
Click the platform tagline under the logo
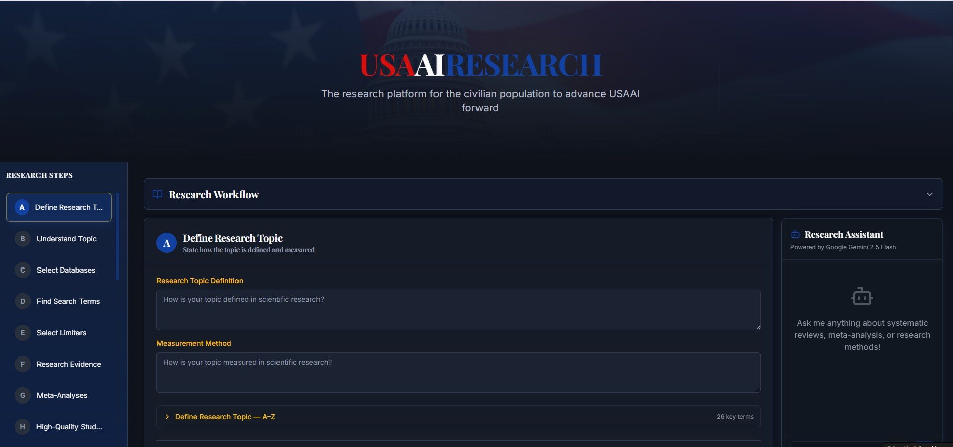[480, 101]
